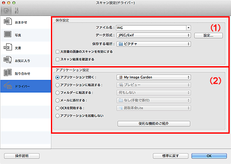Open the 読取革命Lite OCR dropdown

click(x=154, y=108)
